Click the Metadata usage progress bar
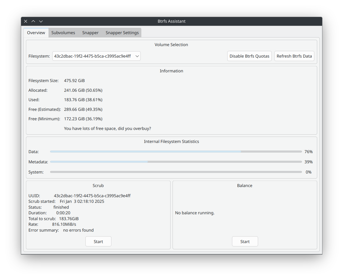 [176, 162]
